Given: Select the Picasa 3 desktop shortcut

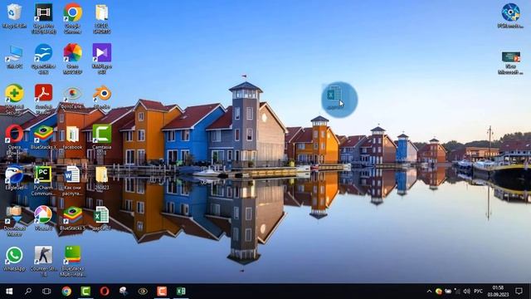Looking at the screenshot, I should tap(43, 218).
